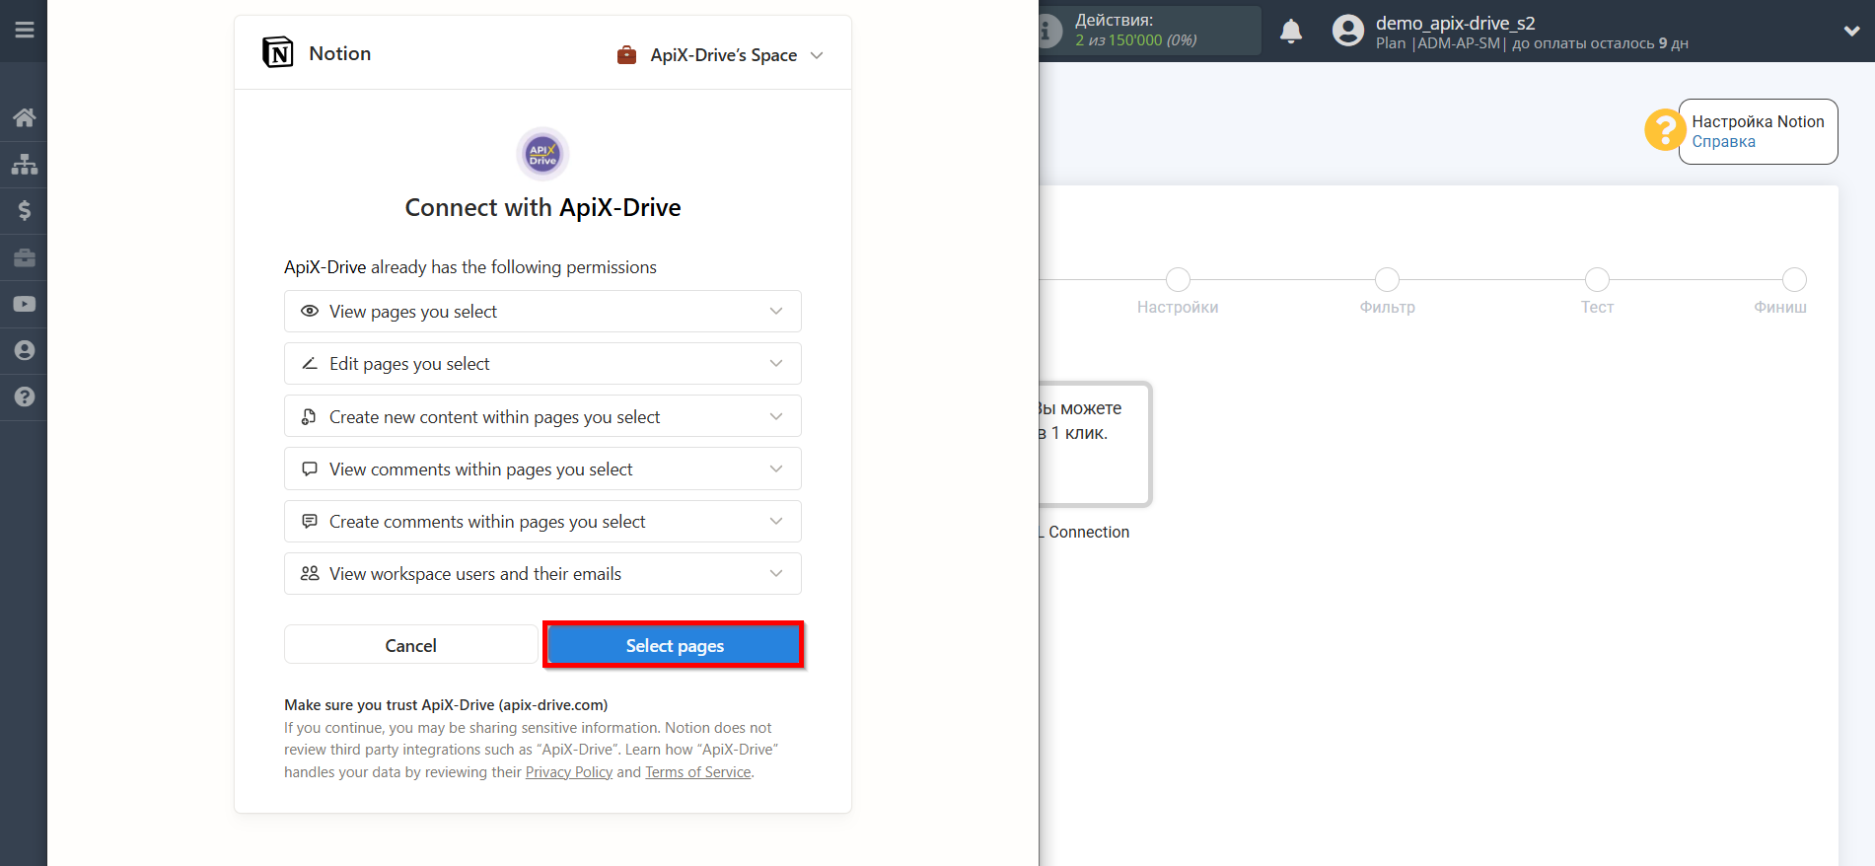Click the Настройки step circle

coord(1177,280)
